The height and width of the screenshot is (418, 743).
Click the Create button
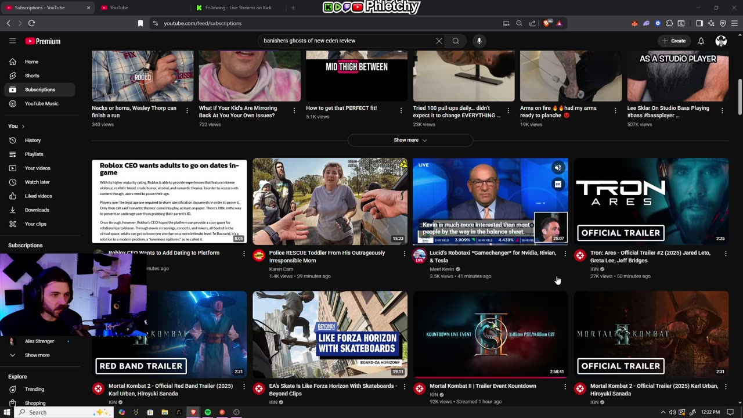673,41
